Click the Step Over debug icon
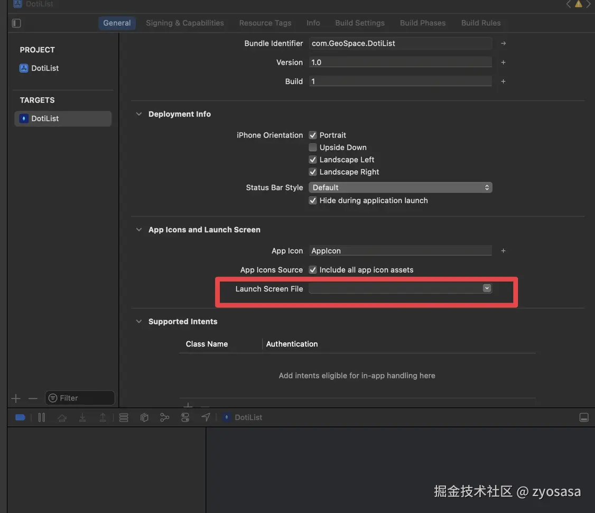 pyautogui.click(x=62, y=417)
